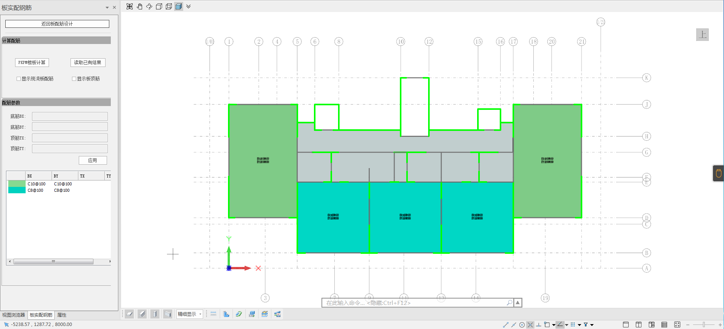The image size is (724, 329).
Task: Select the pan hand tool
Action: click(x=139, y=6)
